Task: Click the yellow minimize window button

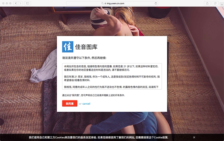Action: (x=7, y=3)
